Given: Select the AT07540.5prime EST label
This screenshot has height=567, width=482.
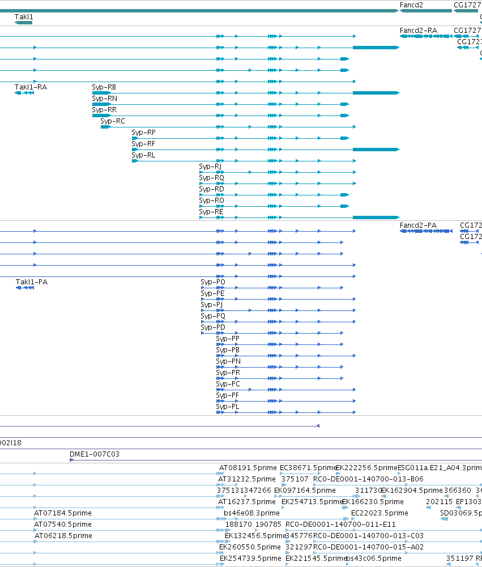Looking at the screenshot, I should [63, 525].
